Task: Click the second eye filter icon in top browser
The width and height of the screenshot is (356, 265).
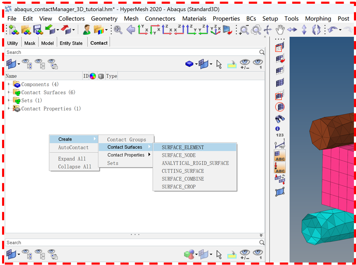Action: [40, 64]
